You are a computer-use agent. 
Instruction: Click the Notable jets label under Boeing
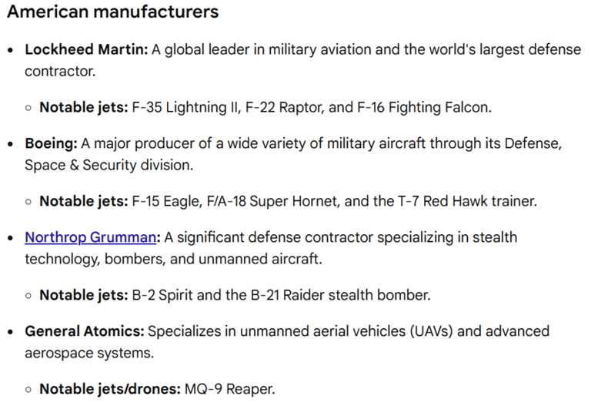(x=83, y=201)
